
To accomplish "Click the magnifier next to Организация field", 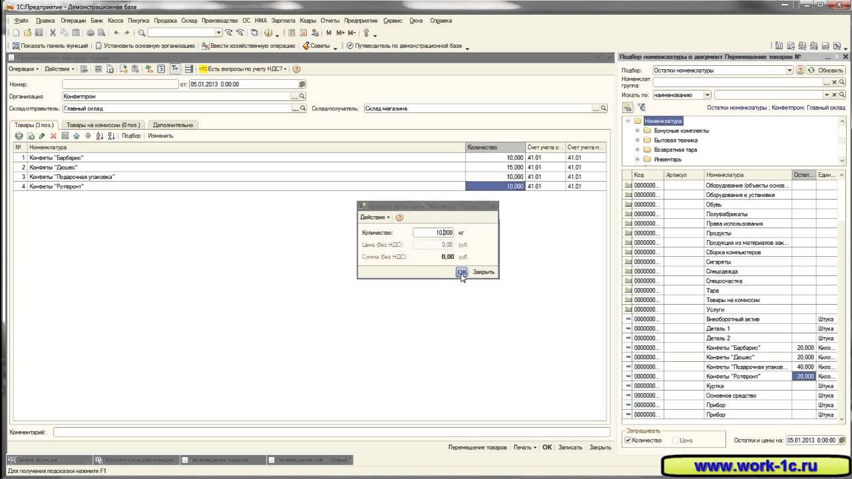I will pos(303,96).
